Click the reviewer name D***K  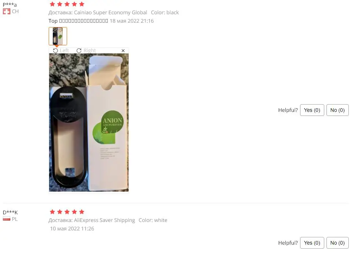pyautogui.click(x=10, y=212)
